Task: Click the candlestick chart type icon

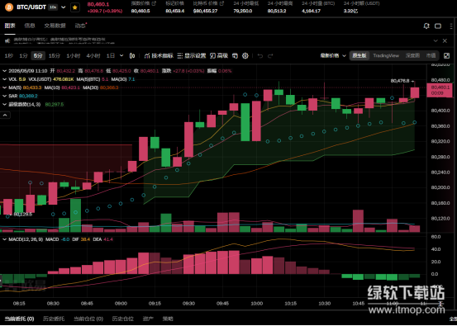Action: click(x=132, y=55)
